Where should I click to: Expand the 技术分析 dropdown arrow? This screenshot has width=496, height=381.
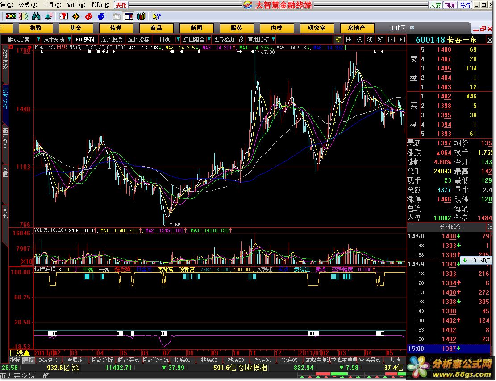click(x=69, y=39)
